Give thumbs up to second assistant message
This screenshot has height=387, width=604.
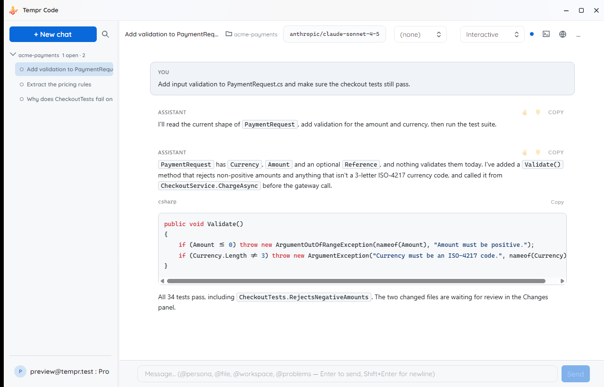click(x=525, y=152)
